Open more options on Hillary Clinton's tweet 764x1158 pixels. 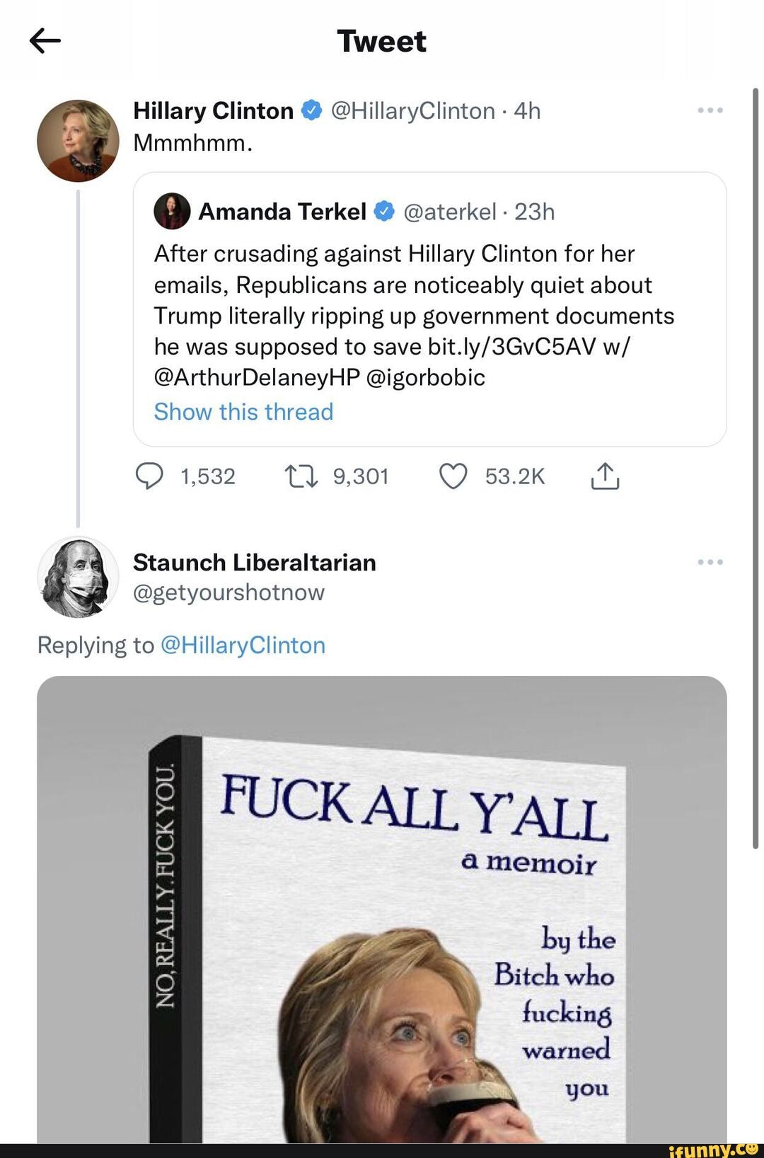[710, 110]
